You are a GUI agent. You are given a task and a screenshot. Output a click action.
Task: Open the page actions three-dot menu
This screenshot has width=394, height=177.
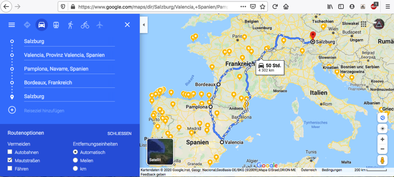point(243,7)
